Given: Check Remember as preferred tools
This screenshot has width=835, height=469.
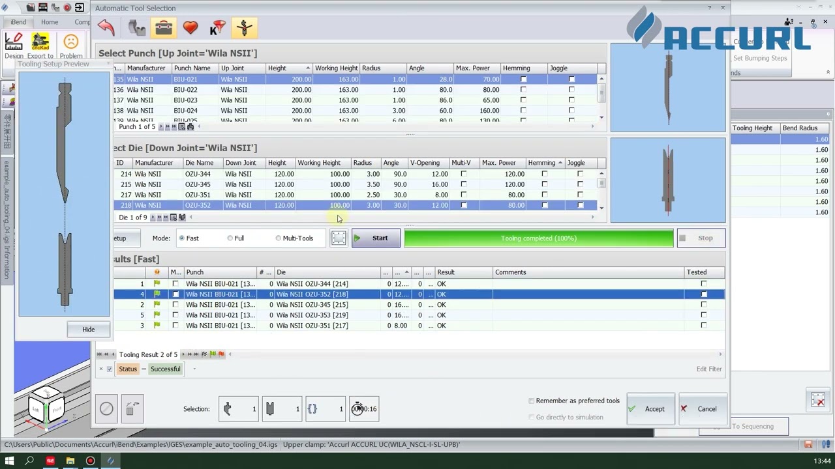Looking at the screenshot, I should (532, 401).
